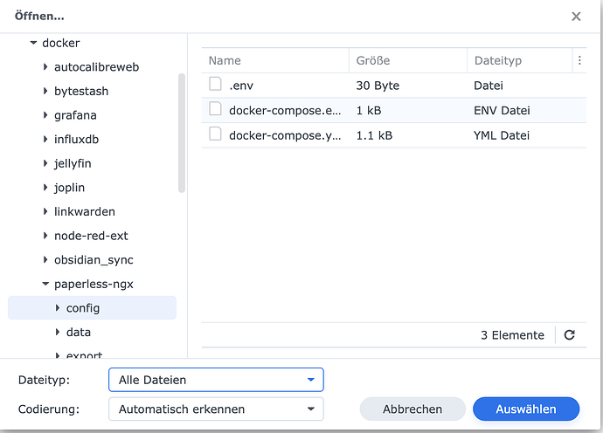This screenshot has height=433, width=603.
Task: Close the Öffnen dialog with X
Action: tap(576, 17)
